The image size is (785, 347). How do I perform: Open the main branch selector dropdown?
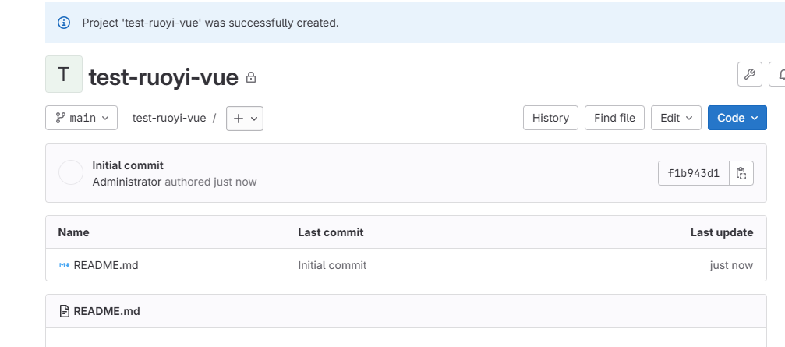pyautogui.click(x=81, y=118)
